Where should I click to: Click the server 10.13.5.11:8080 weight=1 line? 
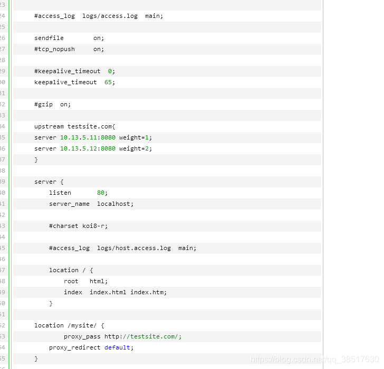coord(93,137)
